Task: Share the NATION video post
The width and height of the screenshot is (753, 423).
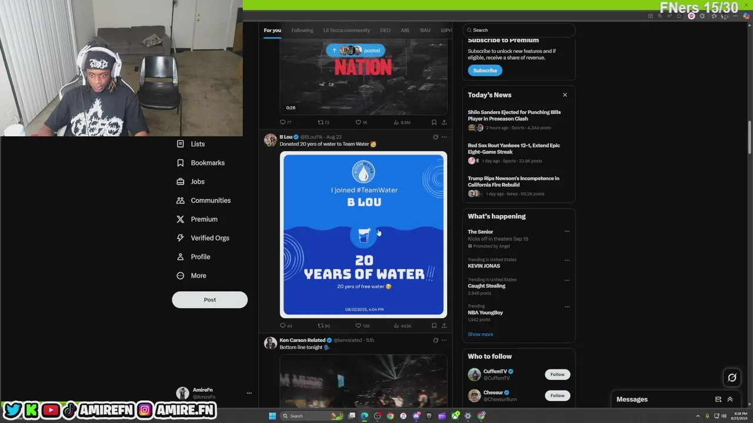Action: point(444,122)
